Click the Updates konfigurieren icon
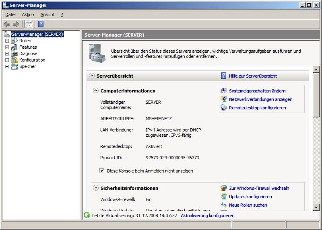Viewport: 322px width, 230px height. coord(224,196)
